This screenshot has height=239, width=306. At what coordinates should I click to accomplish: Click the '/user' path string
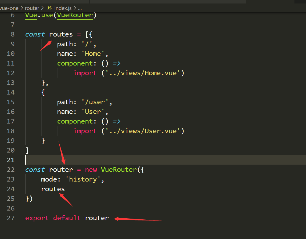point(95,102)
